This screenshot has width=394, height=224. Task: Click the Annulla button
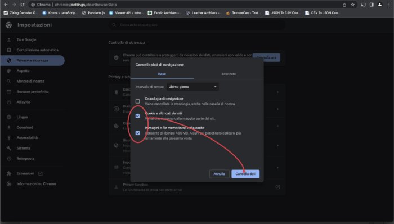click(219, 174)
